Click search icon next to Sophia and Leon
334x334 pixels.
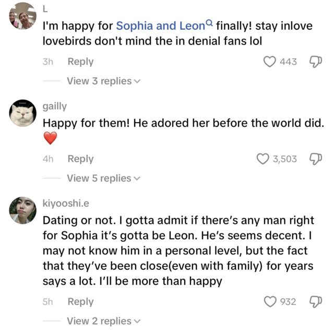[x=210, y=23]
